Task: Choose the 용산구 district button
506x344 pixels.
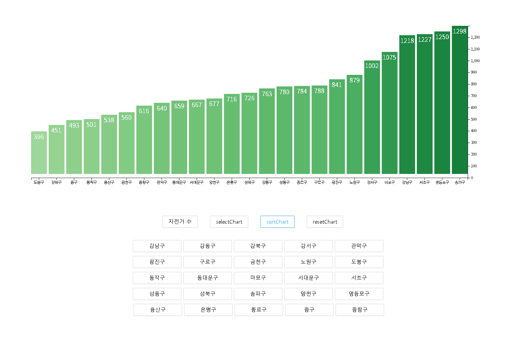Action: coord(158,310)
